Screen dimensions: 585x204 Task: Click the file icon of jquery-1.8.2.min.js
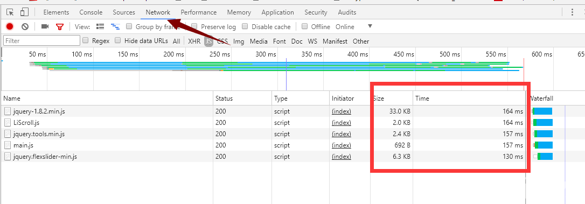coord(8,111)
